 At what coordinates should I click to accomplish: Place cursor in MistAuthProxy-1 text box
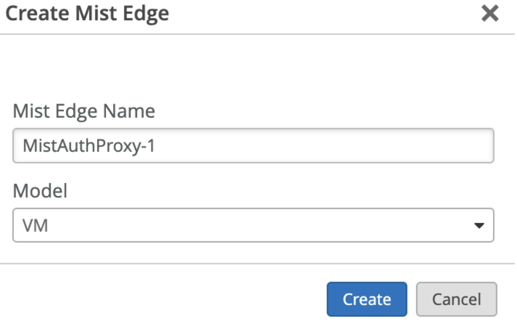pyautogui.click(x=253, y=146)
